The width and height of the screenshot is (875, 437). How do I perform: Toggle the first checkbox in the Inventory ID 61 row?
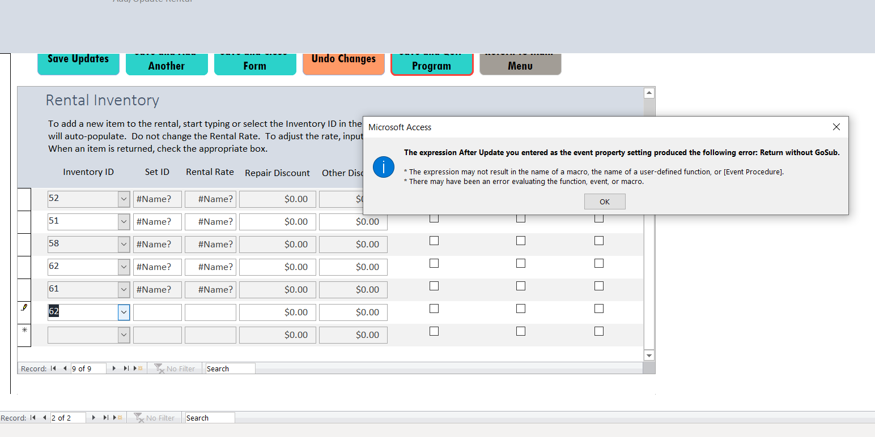[x=434, y=286]
